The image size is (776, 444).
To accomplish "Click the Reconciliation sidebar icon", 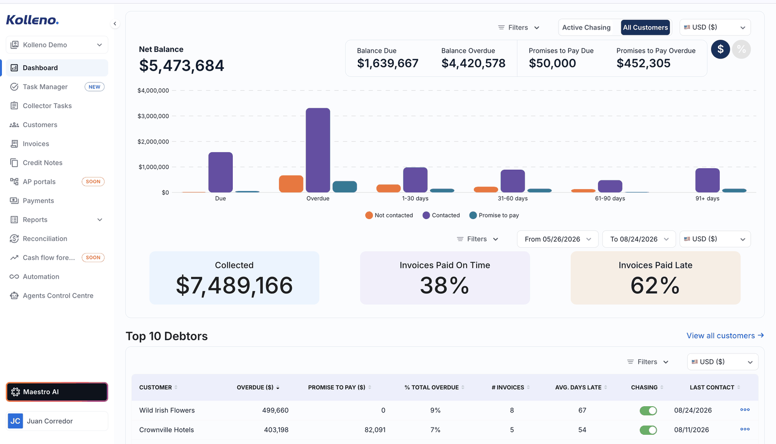I will 14,238.
